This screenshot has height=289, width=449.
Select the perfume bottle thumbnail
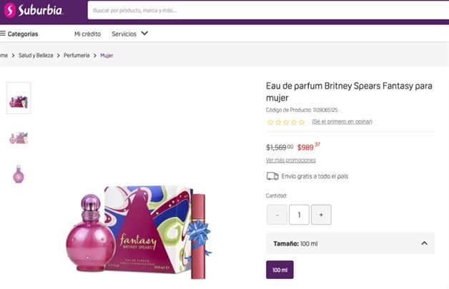point(19,174)
